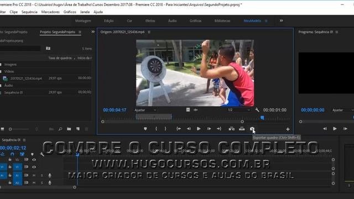Toggle V1 track lock
The width and height of the screenshot is (354, 199).
tap(10, 167)
